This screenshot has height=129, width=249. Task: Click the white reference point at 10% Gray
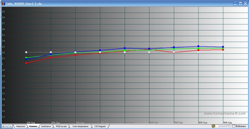(26, 52)
